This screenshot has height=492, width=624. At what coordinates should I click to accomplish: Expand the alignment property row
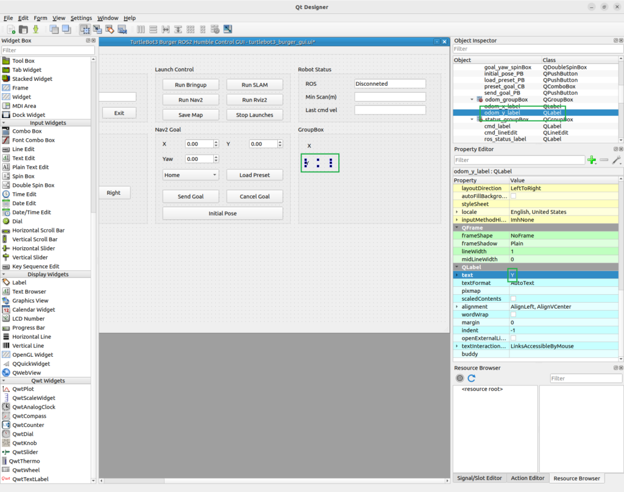pos(457,306)
